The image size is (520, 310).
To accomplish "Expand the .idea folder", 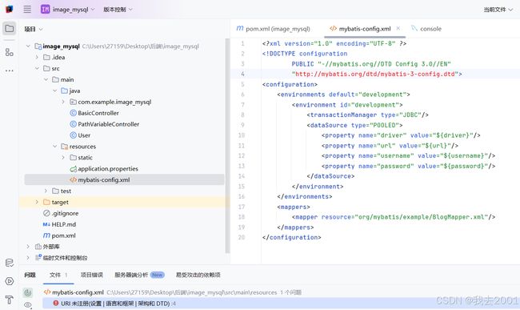I will [x=37, y=57].
